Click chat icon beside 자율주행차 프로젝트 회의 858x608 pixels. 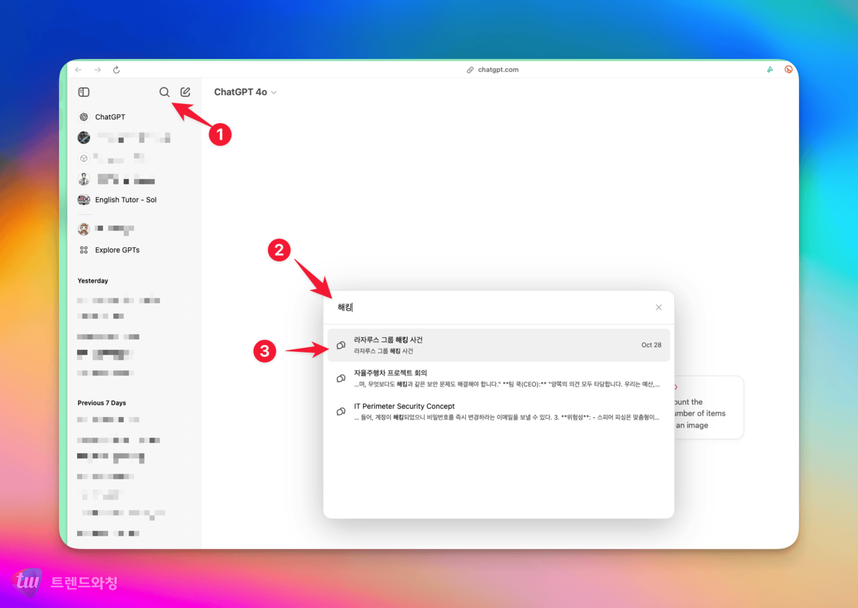[x=341, y=379]
